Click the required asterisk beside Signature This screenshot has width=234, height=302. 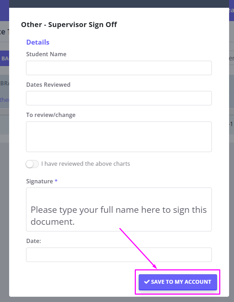(56, 181)
